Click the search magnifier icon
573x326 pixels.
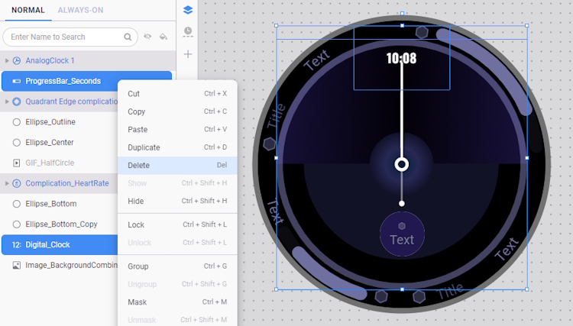pyautogui.click(x=128, y=37)
